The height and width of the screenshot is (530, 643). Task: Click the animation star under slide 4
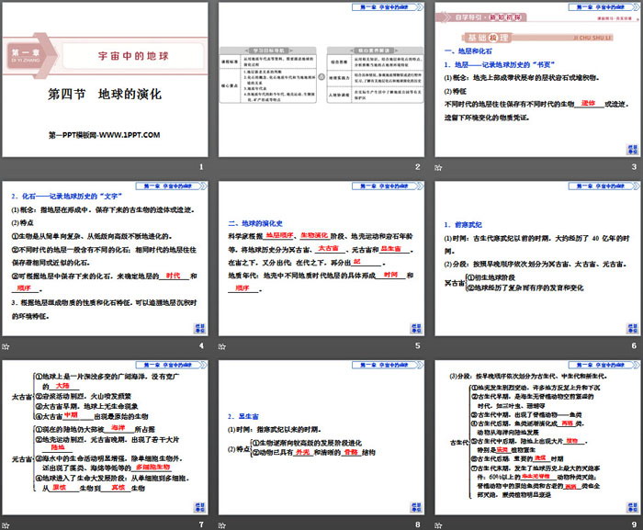pos(6,345)
